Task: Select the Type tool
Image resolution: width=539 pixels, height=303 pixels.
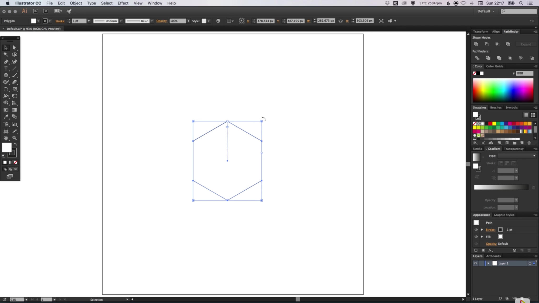Action: click(x=6, y=68)
